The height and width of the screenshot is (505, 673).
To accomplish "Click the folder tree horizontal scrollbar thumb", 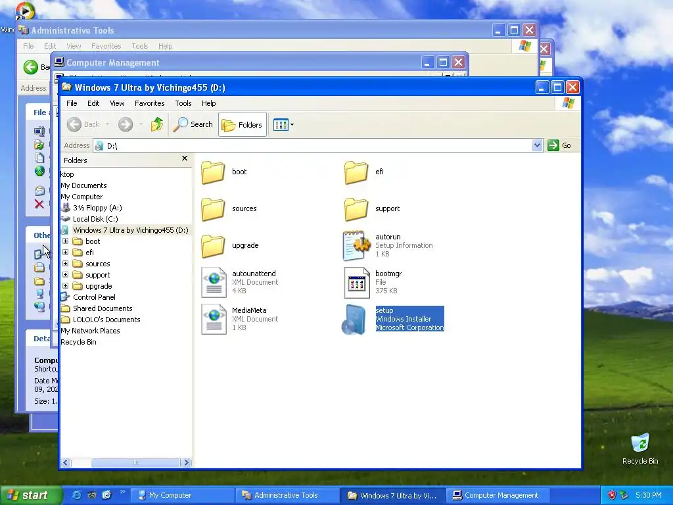I will (135, 462).
